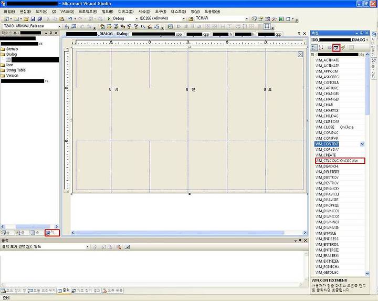This screenshot has height=301, width=378.
Task: Click the Toggle Guides icon in dialog editor toolbar
Action: coord(267,26)
